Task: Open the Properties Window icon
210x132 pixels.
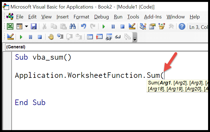Action: (152, 26)
